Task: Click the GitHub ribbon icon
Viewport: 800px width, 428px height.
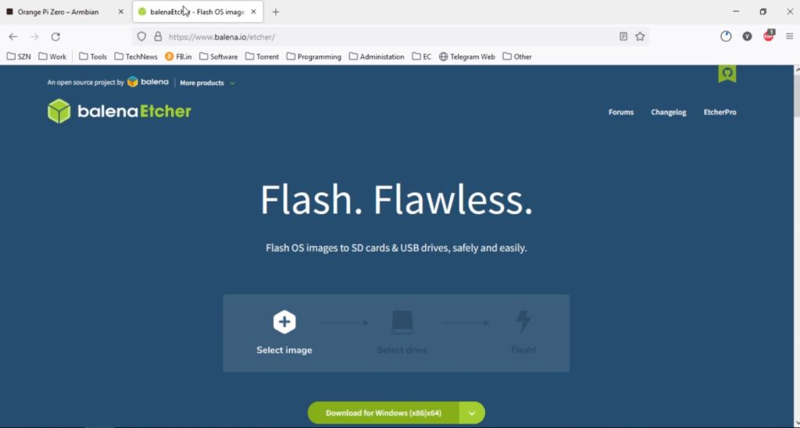Action: (x=727, y=74)
